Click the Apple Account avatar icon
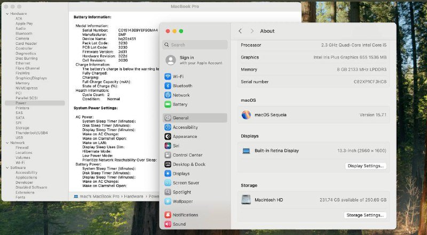Image resolution: width=427 pixels, height=235 pixels. tap(171, 60)
